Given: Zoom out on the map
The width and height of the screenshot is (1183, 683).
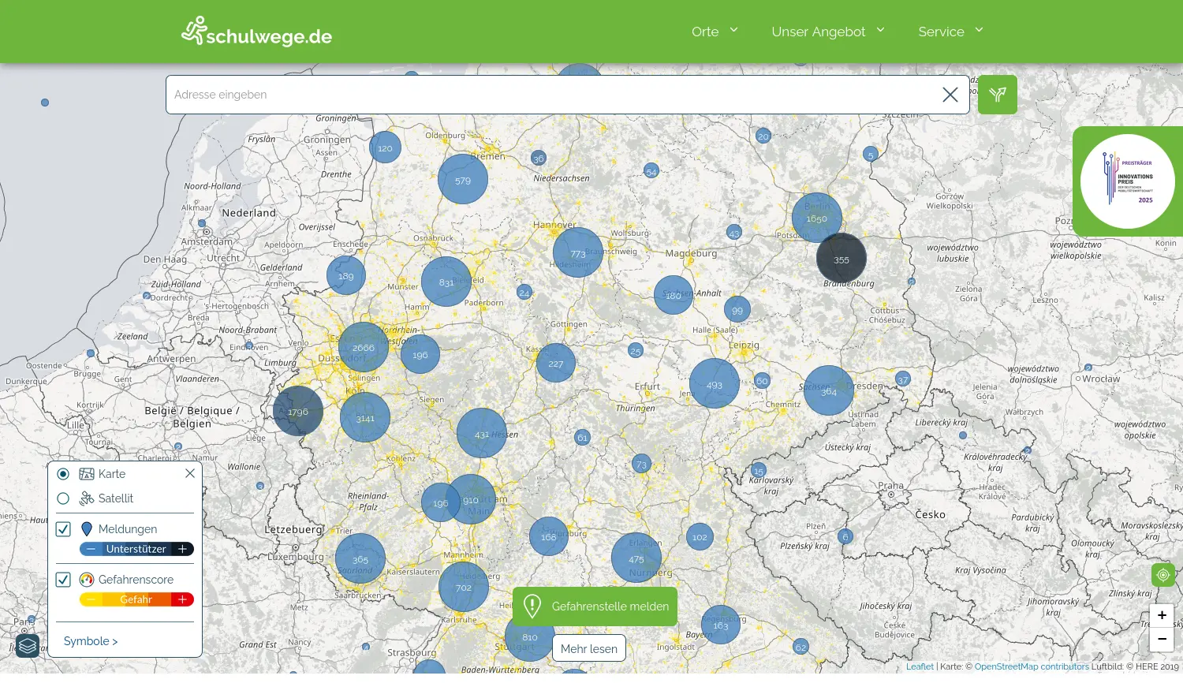Looking at the screenshot, I should point(1162,639).
